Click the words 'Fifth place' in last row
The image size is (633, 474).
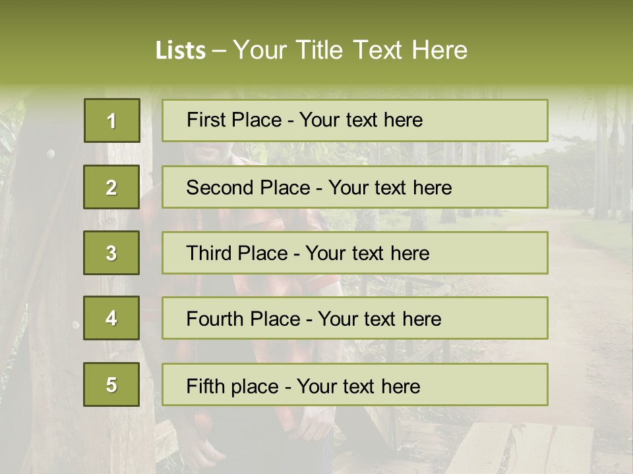(x=233, y=386)
